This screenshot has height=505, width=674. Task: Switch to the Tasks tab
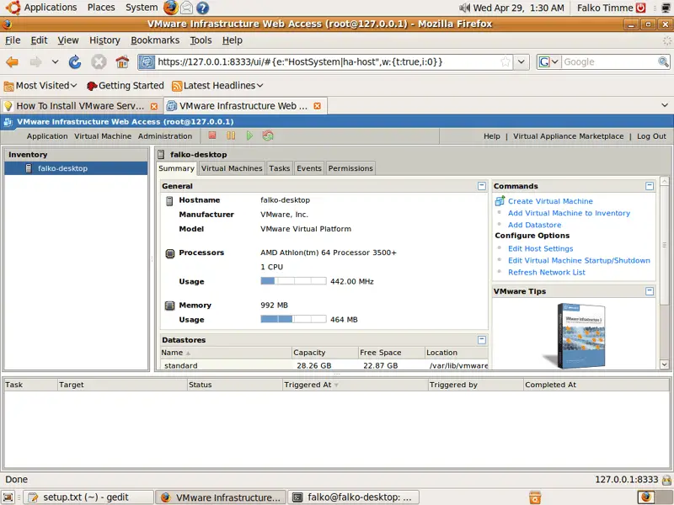coord(280,168)
